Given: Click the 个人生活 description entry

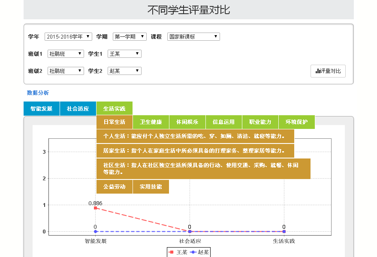Looking at the screenshot, I should [x=195, y=136].
